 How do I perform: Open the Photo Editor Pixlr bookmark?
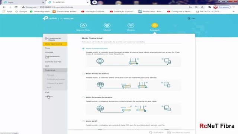click(151, 12)
